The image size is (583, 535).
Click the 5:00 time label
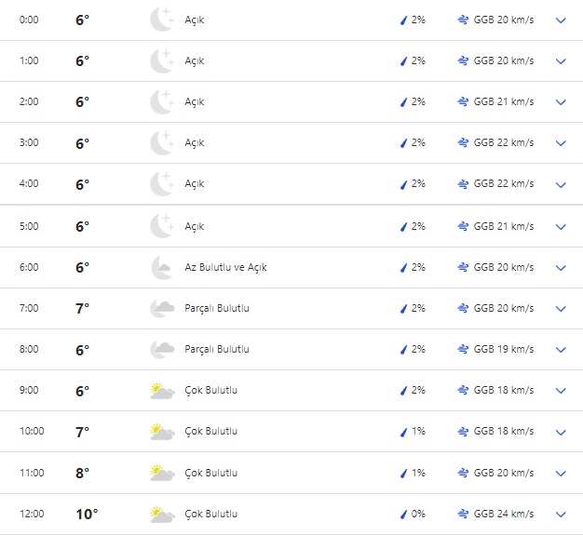[29, 226]
